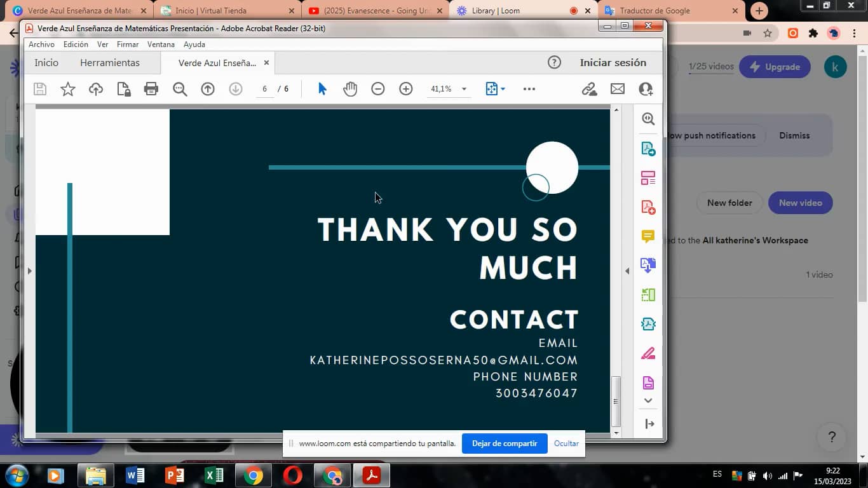This screenshot has height=488, width=868.
Task: Click Dejar de compartir button
Action: [x=505, y=444]
